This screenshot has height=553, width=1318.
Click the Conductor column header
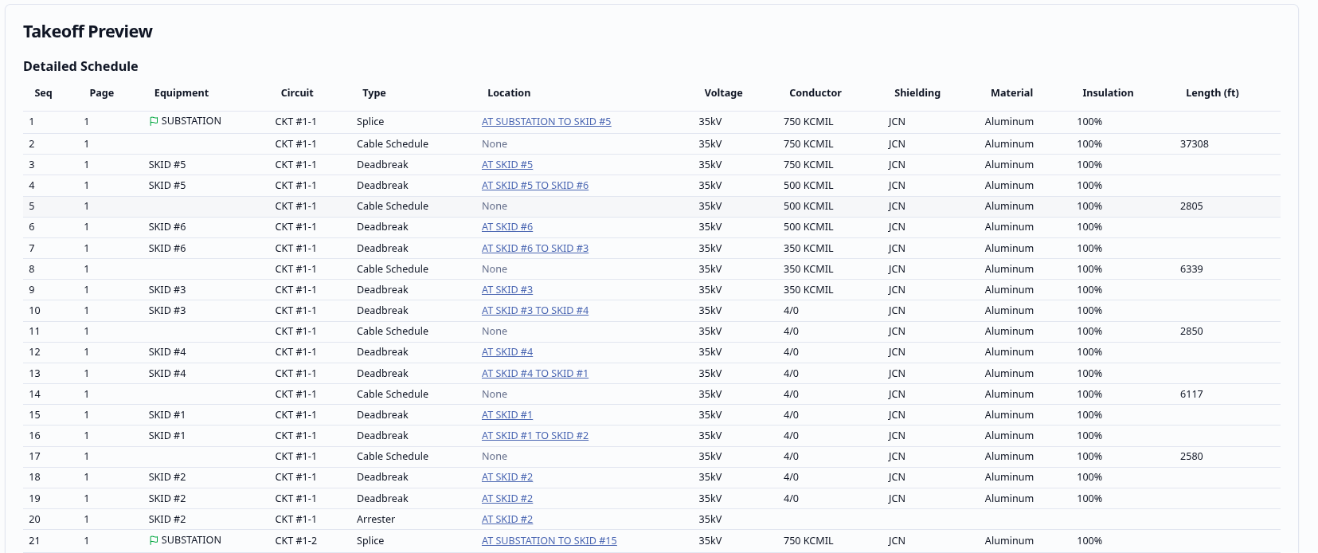coord(815,93)
